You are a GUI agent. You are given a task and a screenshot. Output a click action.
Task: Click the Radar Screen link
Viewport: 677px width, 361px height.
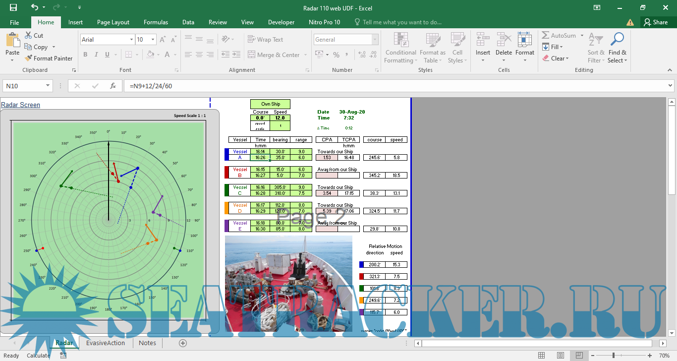click(20, 105)
